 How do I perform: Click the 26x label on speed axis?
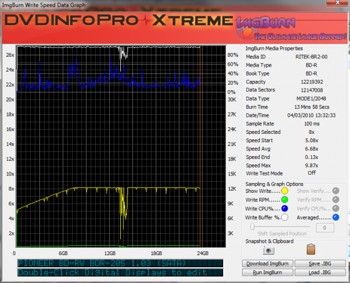coord(10,55)
